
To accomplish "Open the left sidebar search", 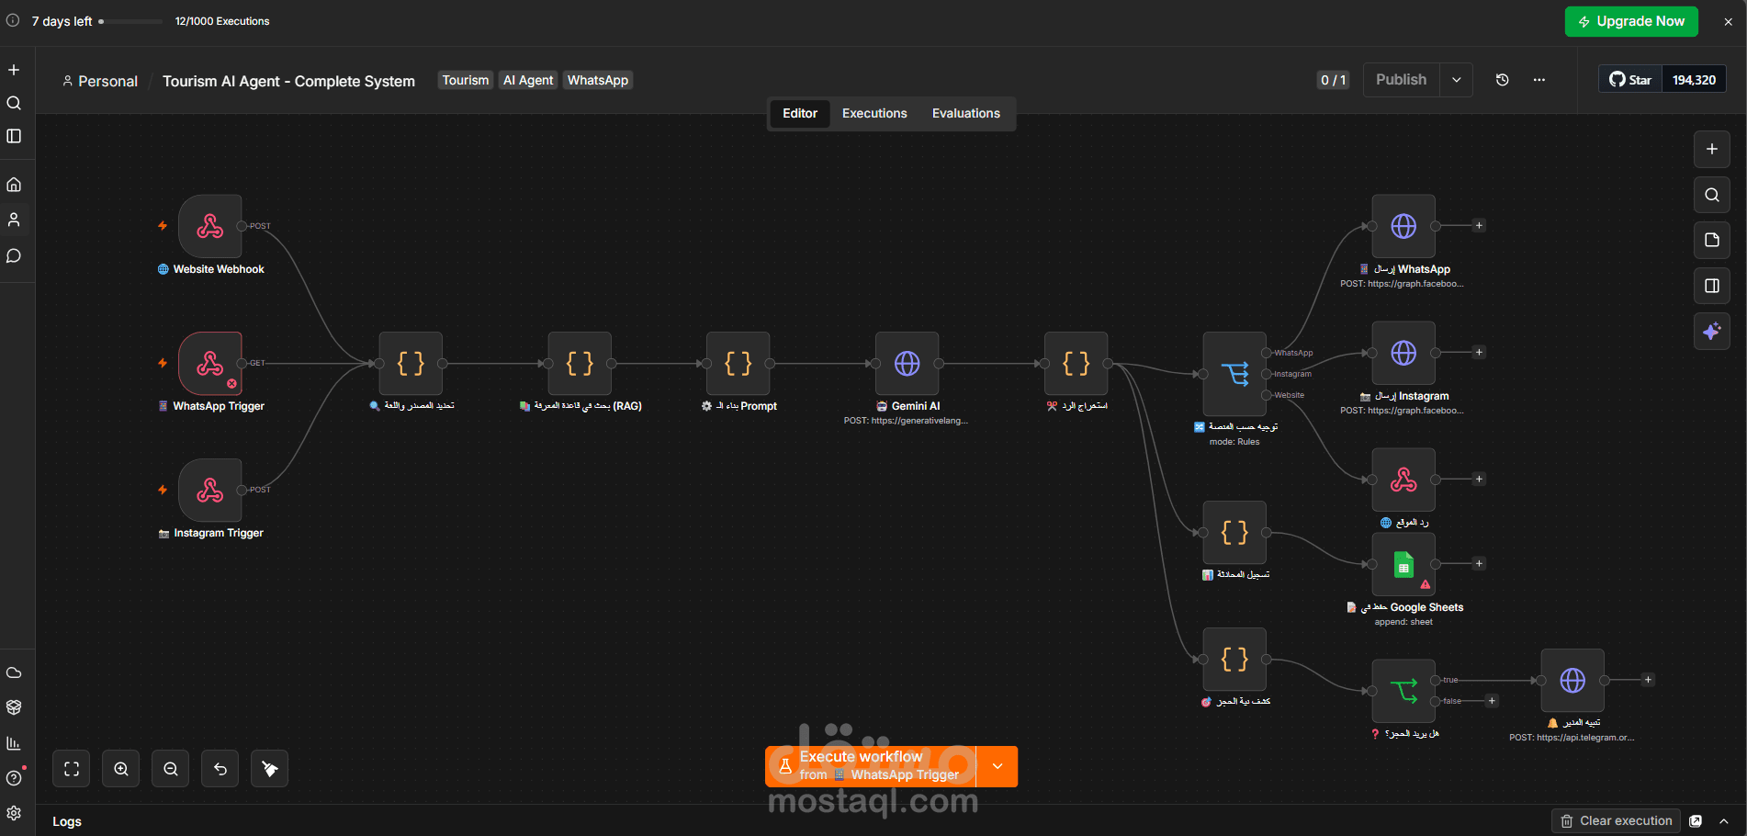I will (x=14, y=103).
